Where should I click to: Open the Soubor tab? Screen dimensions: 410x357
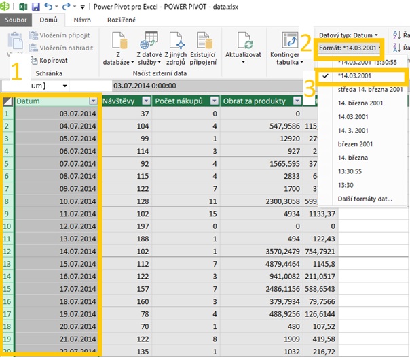(16, 20)
